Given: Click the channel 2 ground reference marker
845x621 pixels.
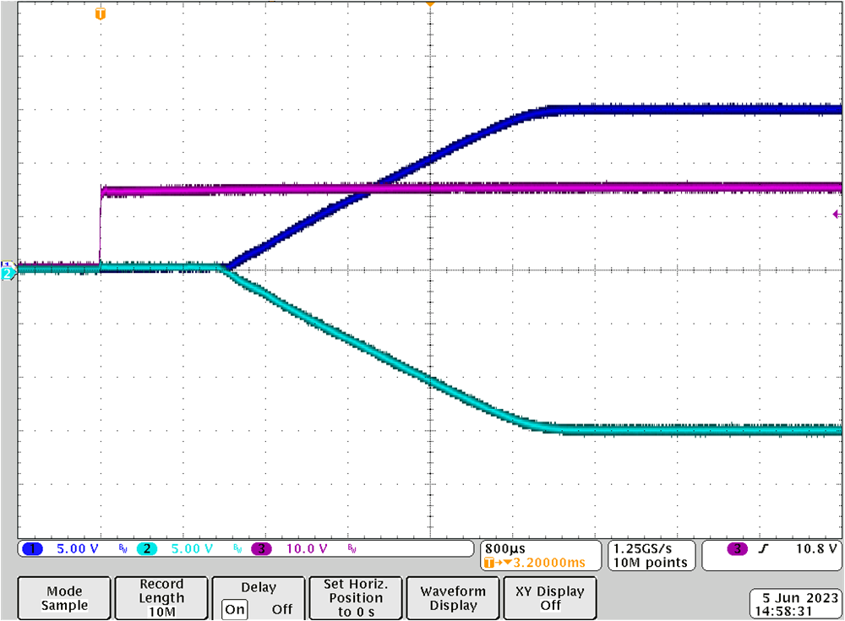Looking at the screenshot, I should (x=8, y=273).
